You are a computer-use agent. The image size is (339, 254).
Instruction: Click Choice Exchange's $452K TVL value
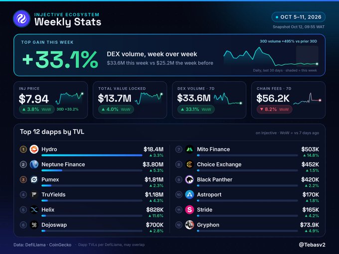(x=310, y=164)
